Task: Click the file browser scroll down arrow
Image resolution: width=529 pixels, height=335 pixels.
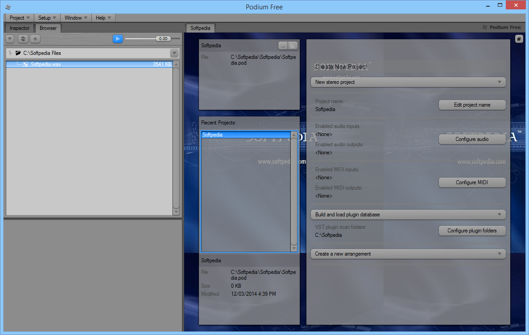Action: tap(176, 212)
